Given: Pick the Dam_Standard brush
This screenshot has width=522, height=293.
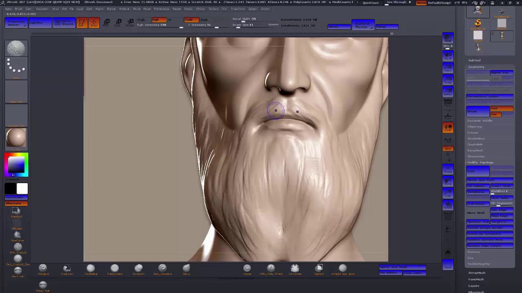Looking at the screenshot, I should pos(162,268).
